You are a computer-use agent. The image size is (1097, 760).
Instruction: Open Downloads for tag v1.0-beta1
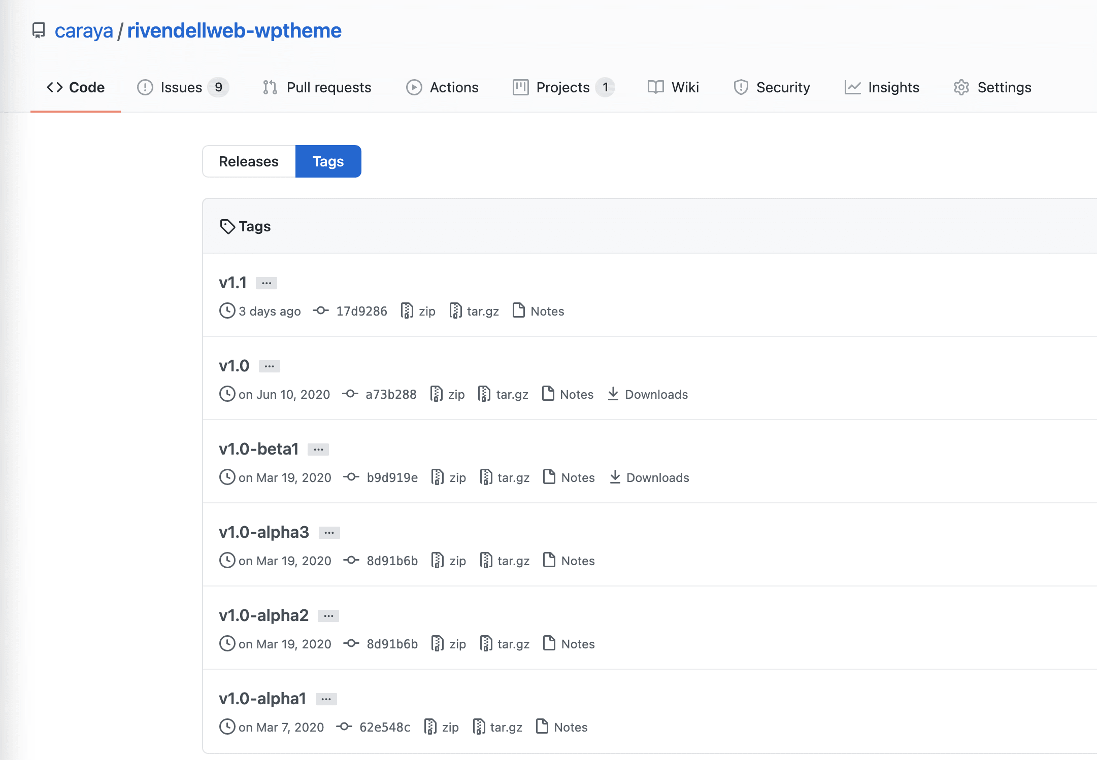point(649,477)
